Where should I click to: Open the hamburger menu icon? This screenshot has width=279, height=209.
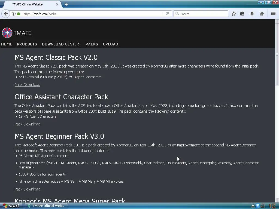[273, 14]
